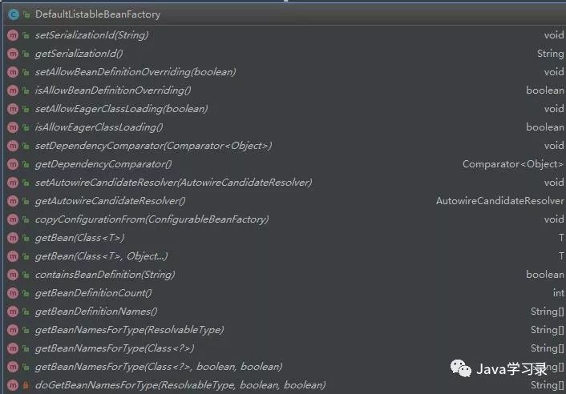Viewport: 566px width, 394px height.
Task: Select getBeanNamesForType(Class<?>) method
Action: 115,348
